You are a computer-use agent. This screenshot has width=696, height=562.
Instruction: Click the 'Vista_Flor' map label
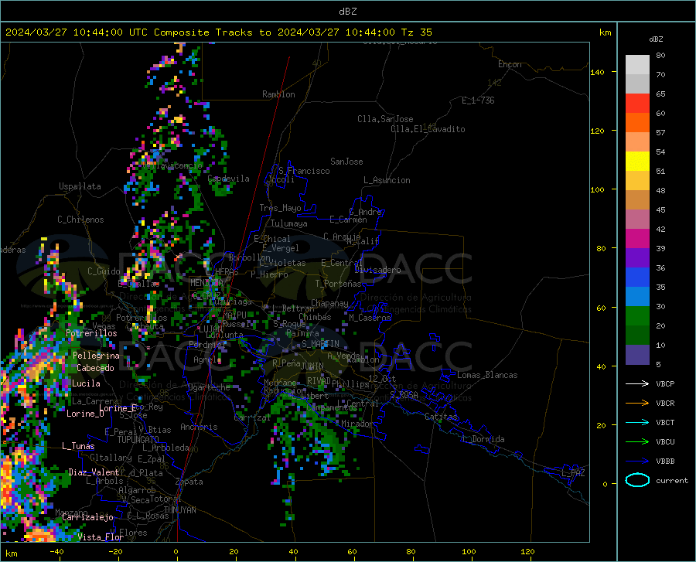[101, 537]
